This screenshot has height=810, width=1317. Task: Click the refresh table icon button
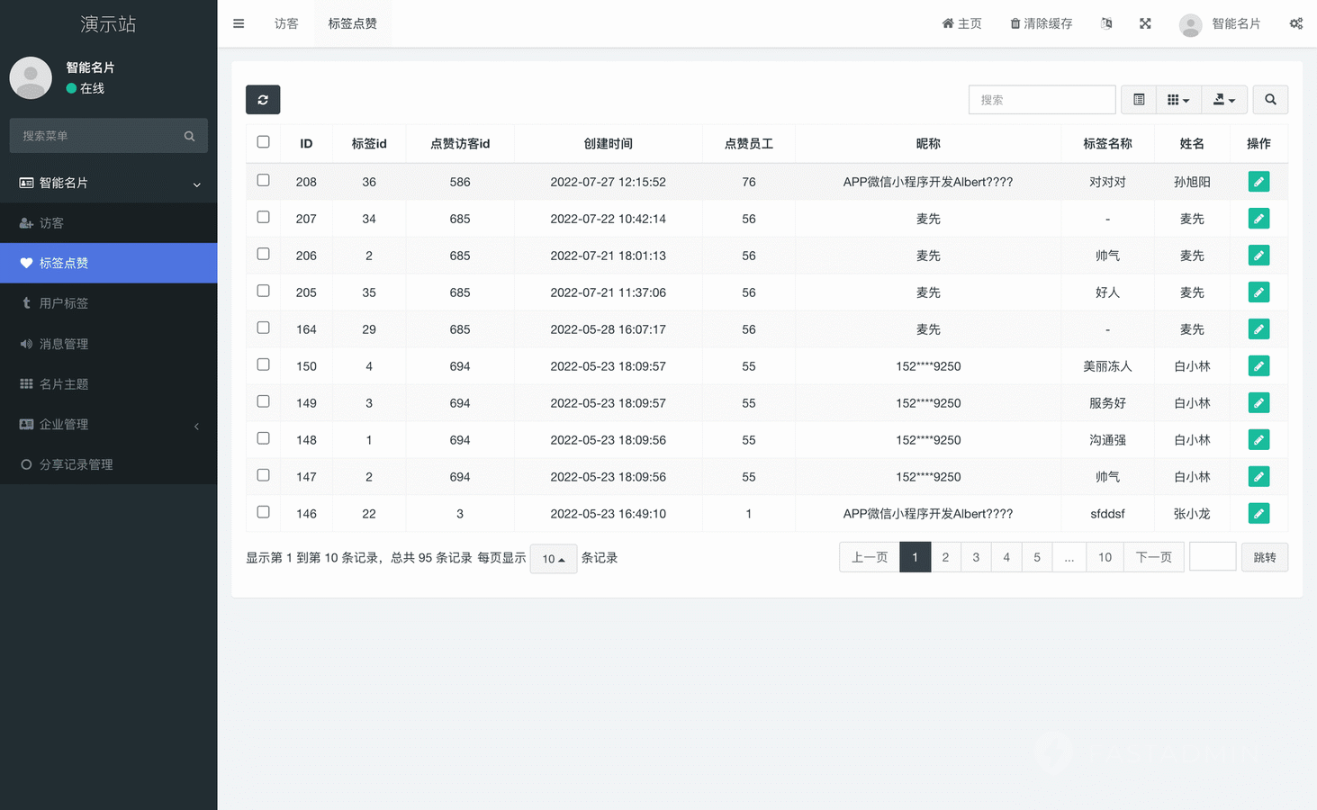tap(263, 100)
